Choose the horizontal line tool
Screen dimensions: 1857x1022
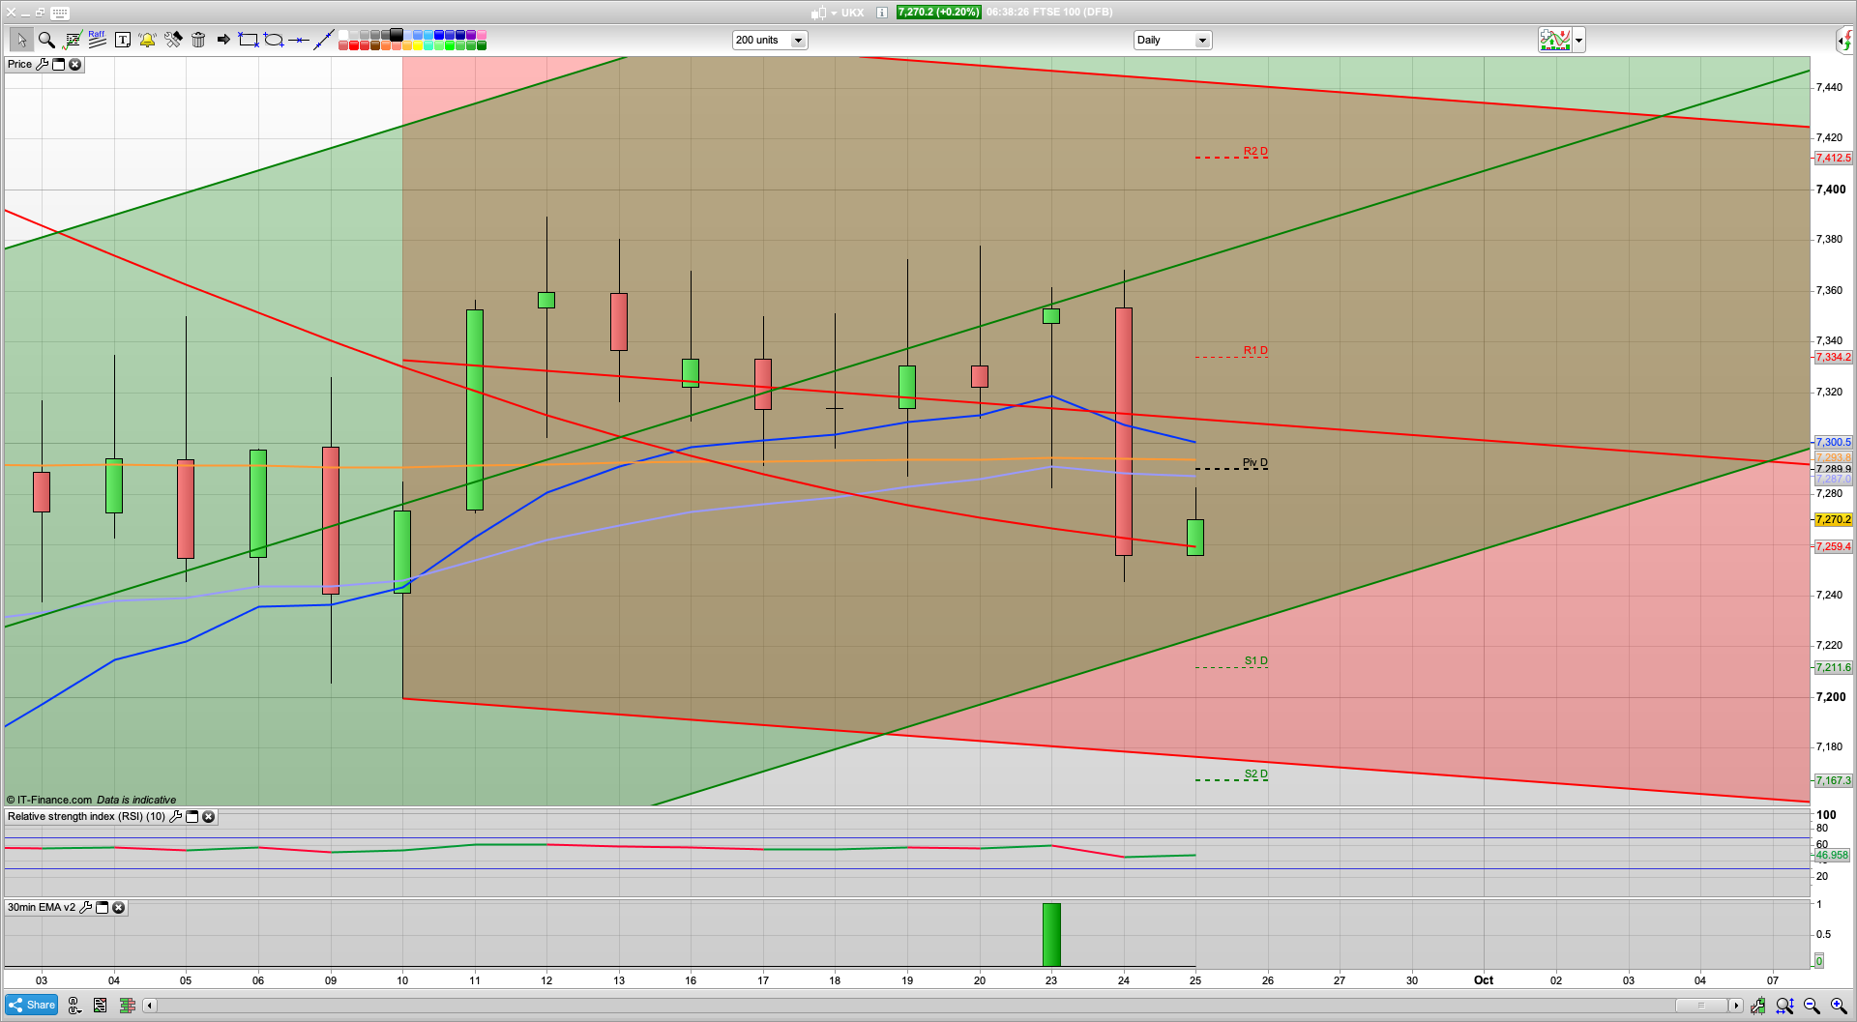coord(299,40)
